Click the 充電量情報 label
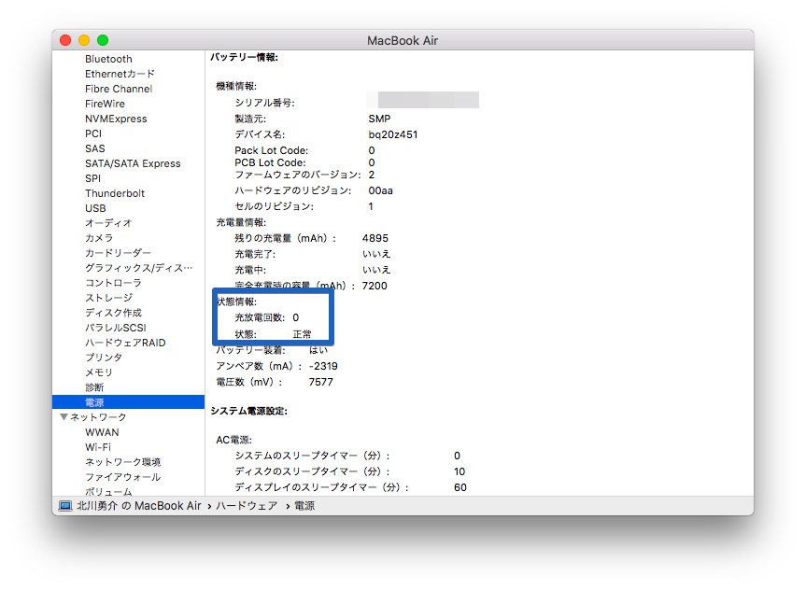The height and width of the screenshot is (590, 806). [241, 222]
